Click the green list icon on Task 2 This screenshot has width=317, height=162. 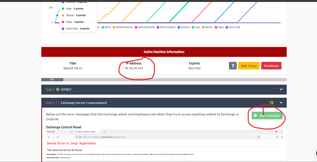click(271, 103)
